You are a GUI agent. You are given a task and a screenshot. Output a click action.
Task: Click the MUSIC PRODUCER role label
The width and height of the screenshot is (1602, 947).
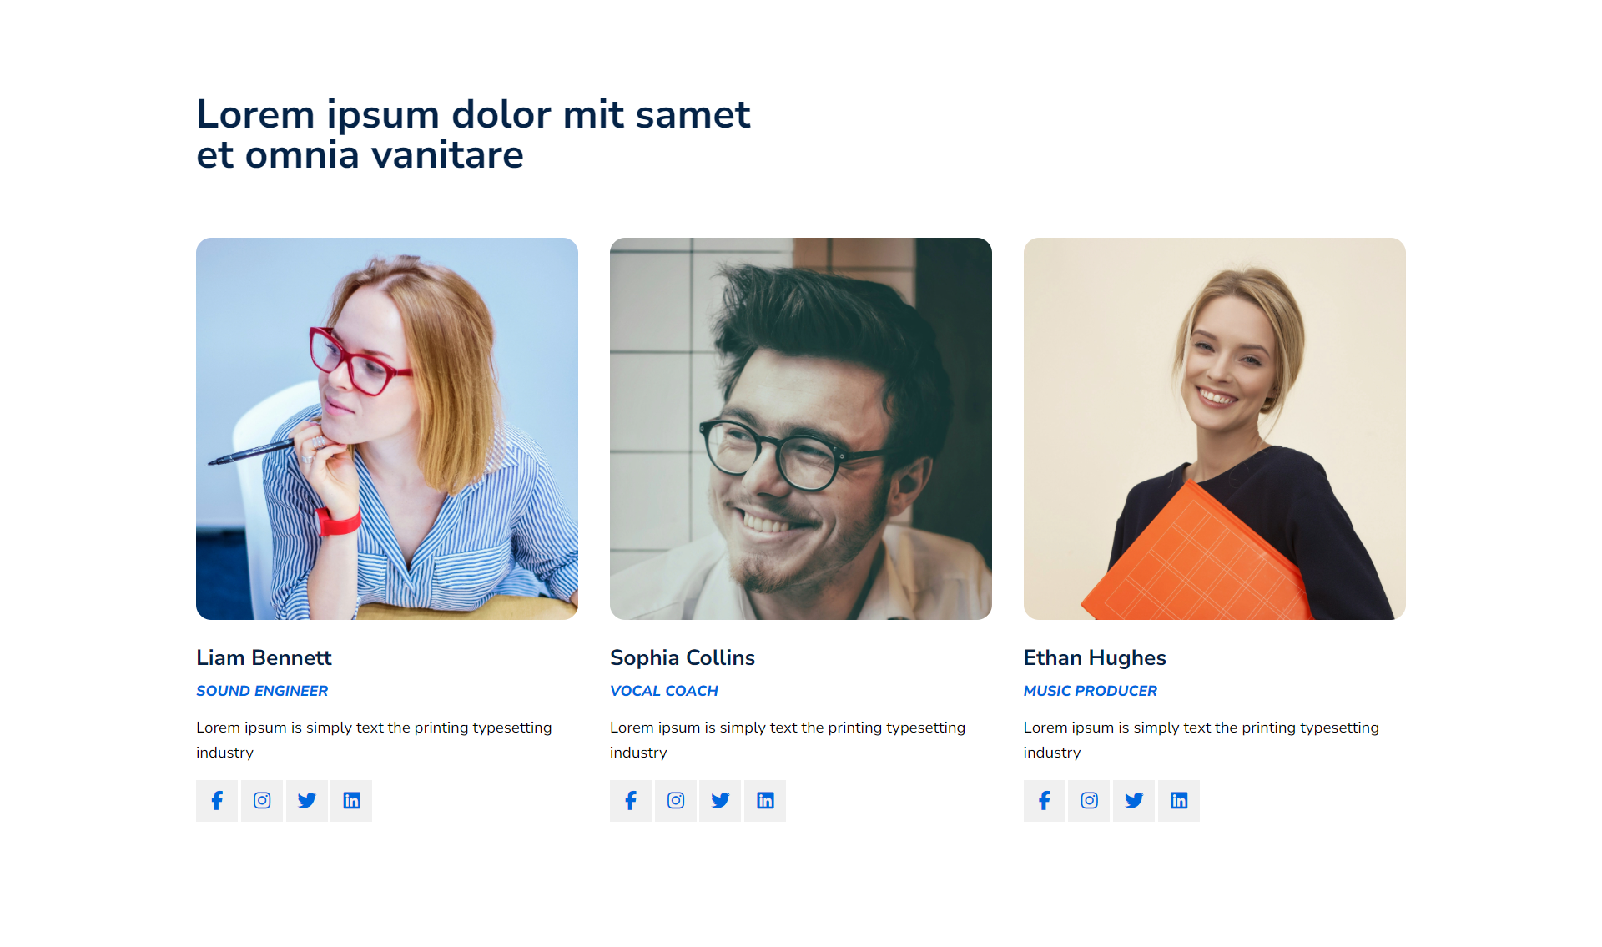[x=1091, y=690]
